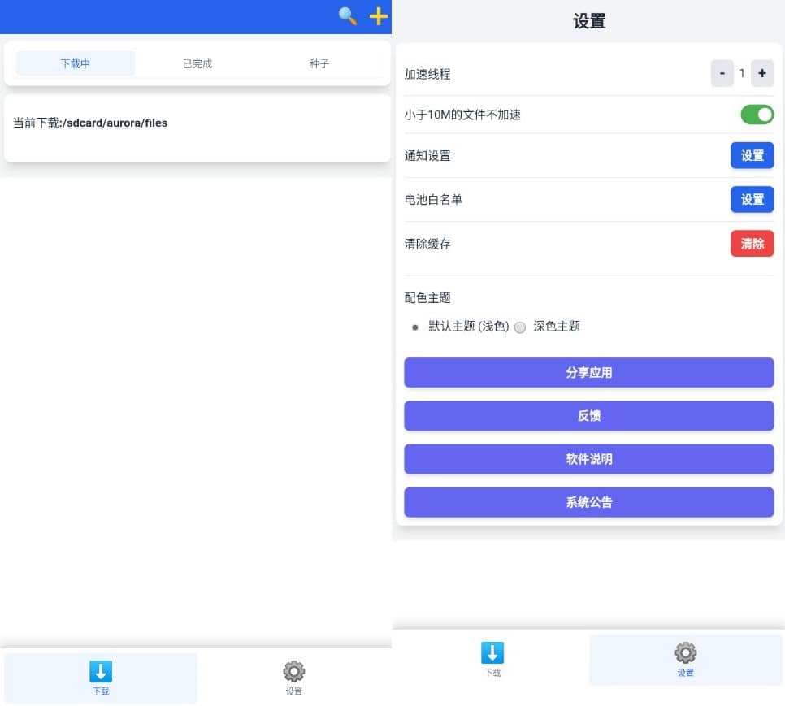Image resolution: width=785 pixels, height=706 pixels.
Task: Tap the download arrow icon in right bottom bar
Action: tap(492, 653)
